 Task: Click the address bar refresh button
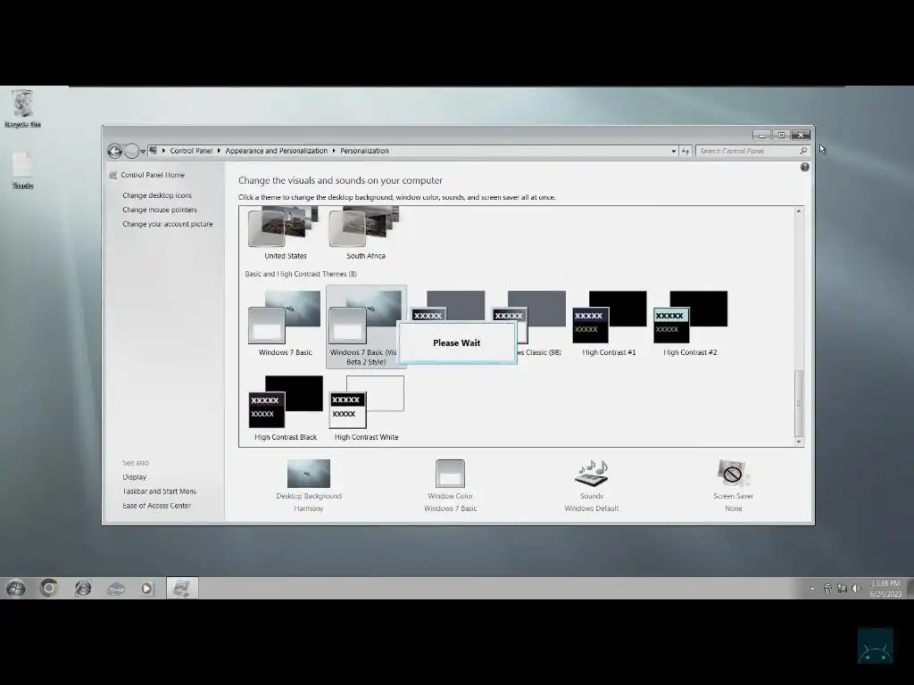[685, 152]
